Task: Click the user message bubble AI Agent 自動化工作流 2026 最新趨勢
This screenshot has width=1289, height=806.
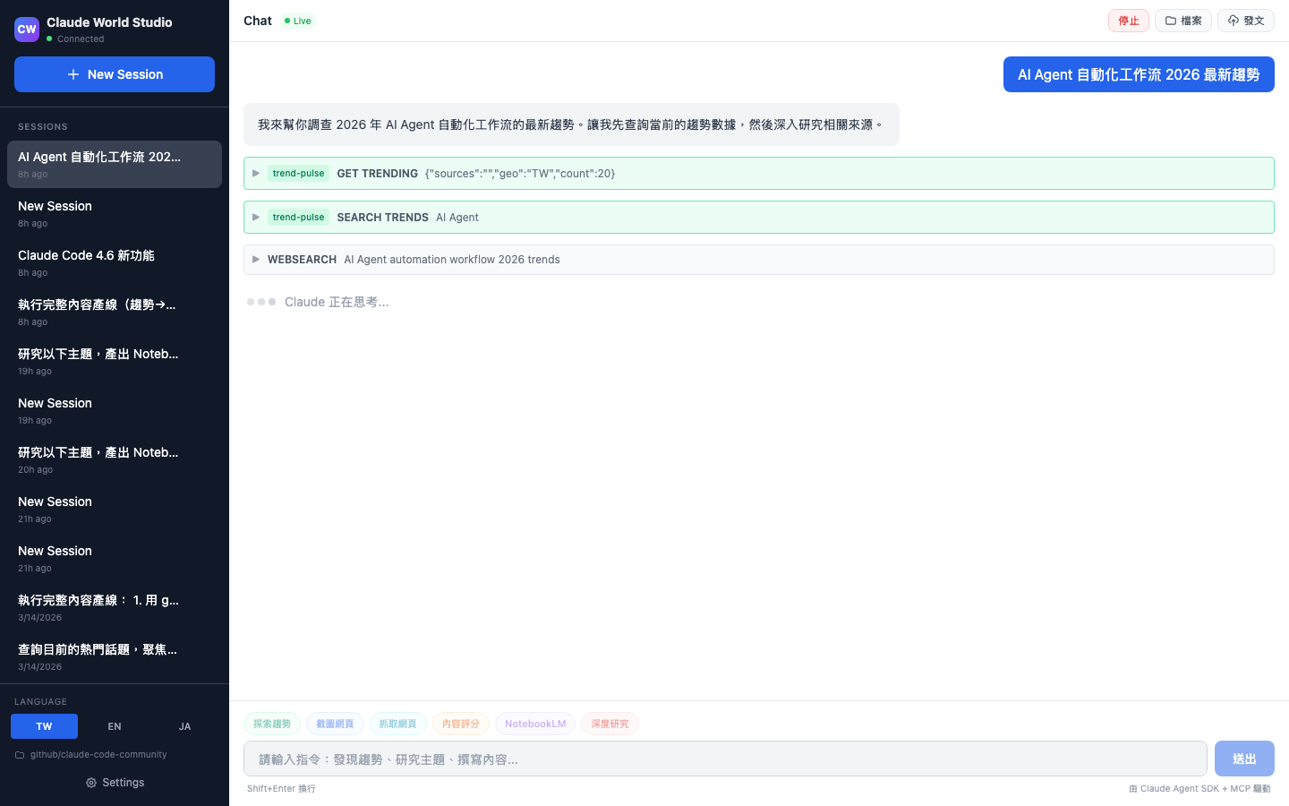Action: [x=1139, y=74]
